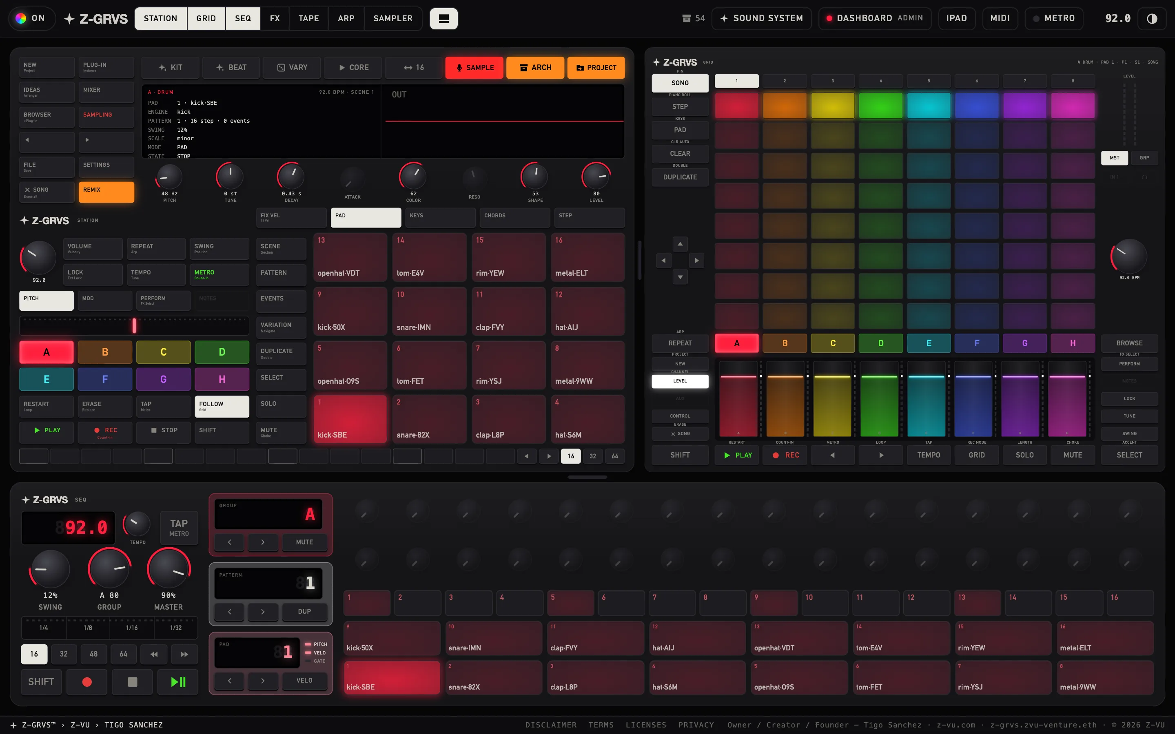Click the Seq fast-forward button
Image resolution: width=1175 pixels, height=734 pixels.
click(184, 654)
